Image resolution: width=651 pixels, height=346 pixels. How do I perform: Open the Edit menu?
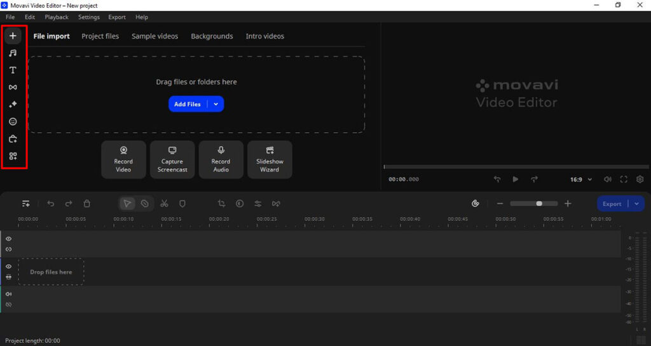point(30,17)
